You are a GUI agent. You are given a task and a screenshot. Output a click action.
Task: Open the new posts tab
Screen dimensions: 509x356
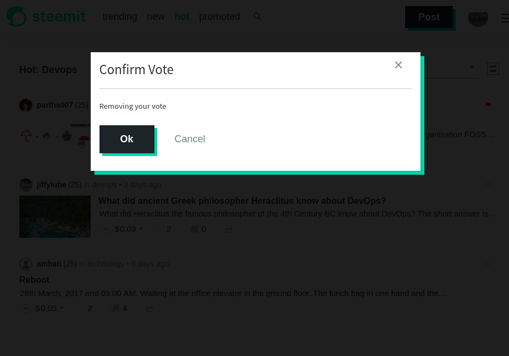pos(156,16)
